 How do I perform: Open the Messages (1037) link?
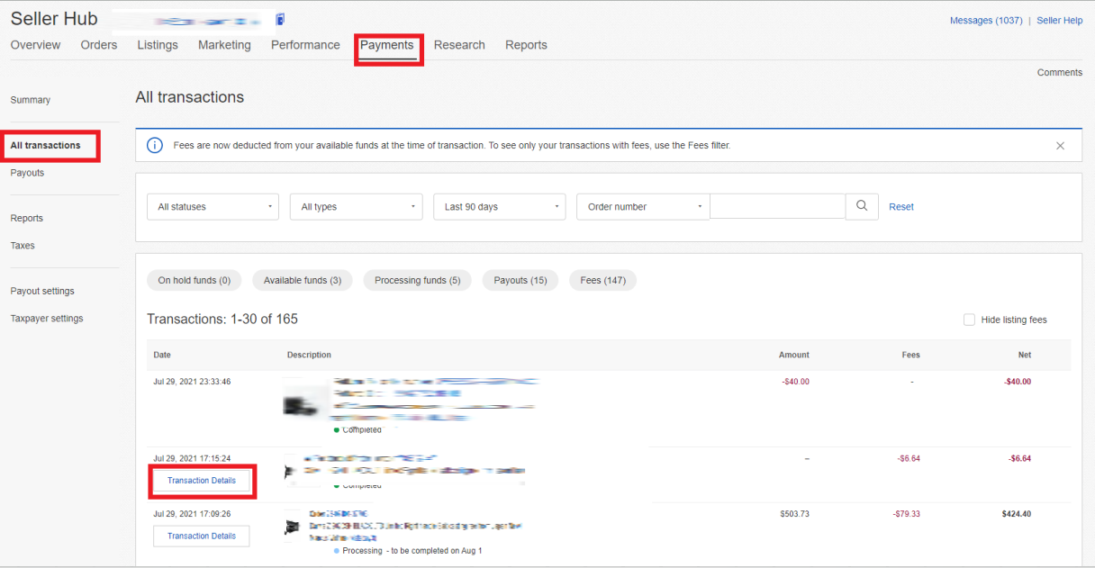click(986, 21)
